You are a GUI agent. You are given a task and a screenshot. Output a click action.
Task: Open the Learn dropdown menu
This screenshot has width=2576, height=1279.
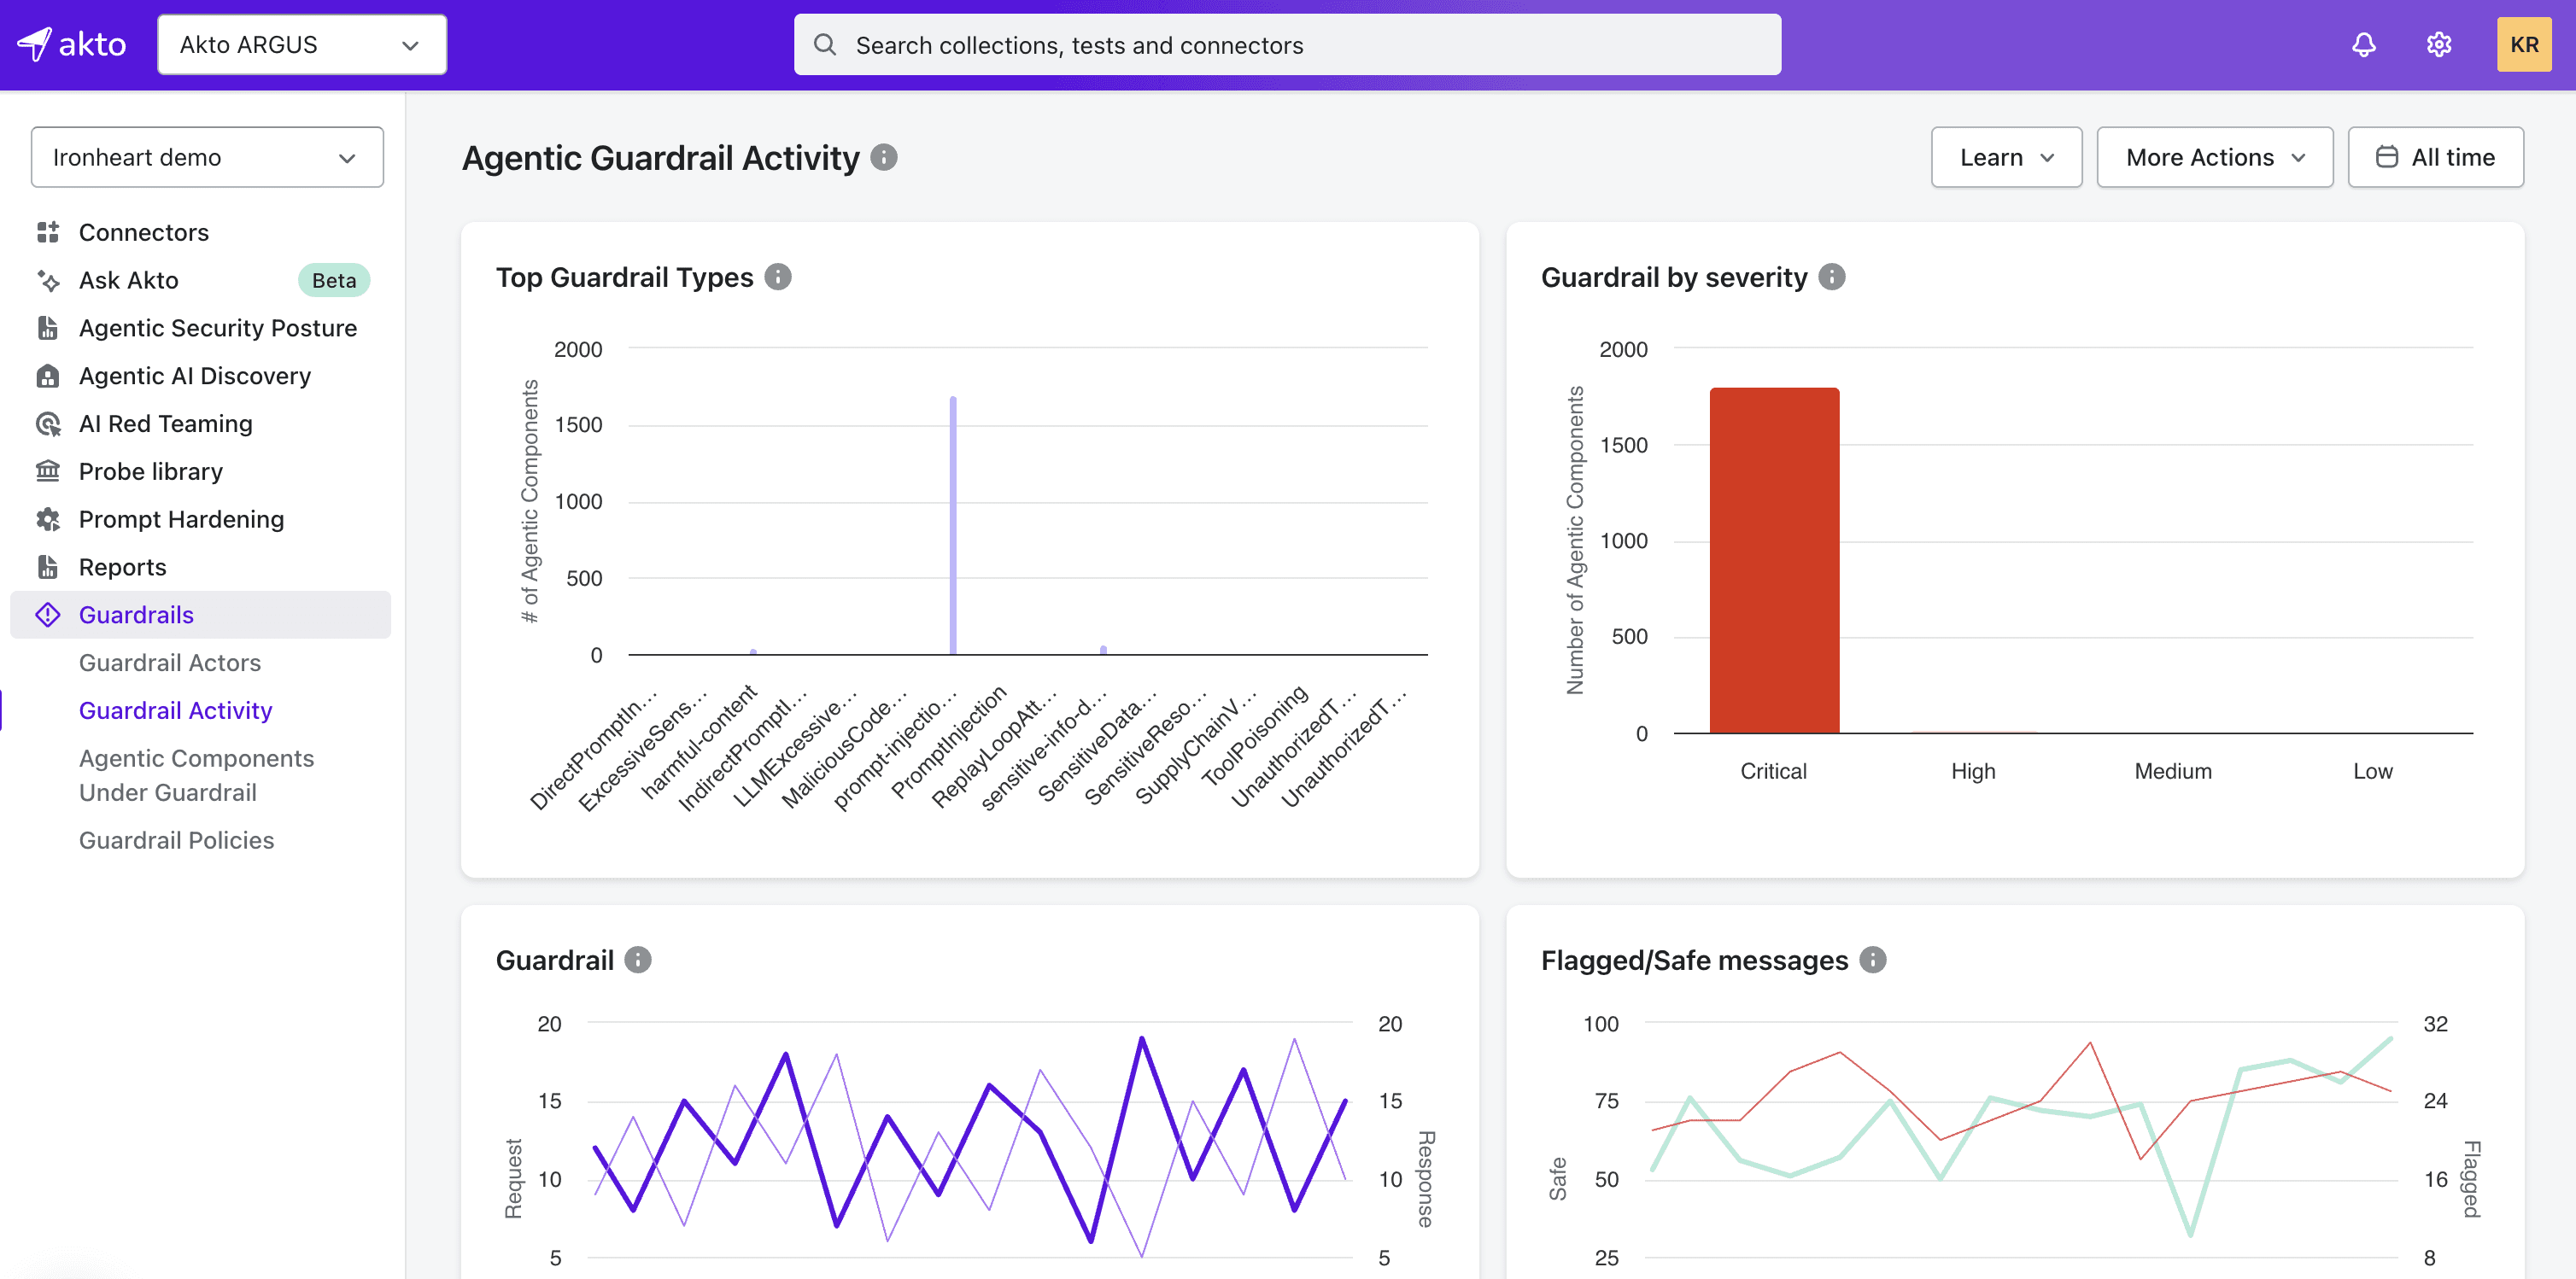click(x=2005, y=157)
